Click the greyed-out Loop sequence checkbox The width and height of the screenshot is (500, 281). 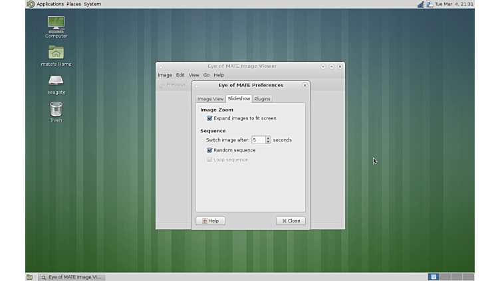pos(209,159)
